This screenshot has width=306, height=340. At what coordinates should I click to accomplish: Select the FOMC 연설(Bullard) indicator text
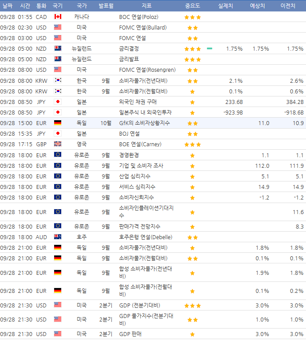pos(143,28)
